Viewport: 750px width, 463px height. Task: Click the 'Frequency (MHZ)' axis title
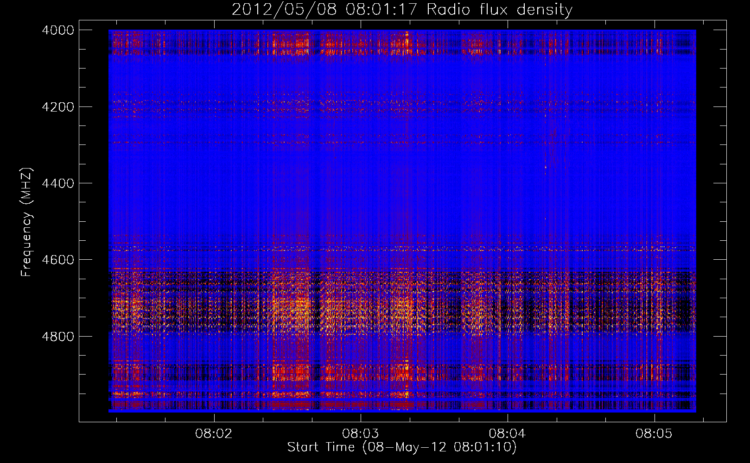(x=27, y=222)
